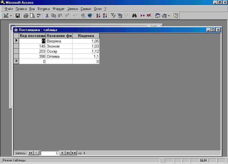The width and height of the screenshot is (228, 164).
Task: Click the markup cell 1,03
Action: click(86, 46)
